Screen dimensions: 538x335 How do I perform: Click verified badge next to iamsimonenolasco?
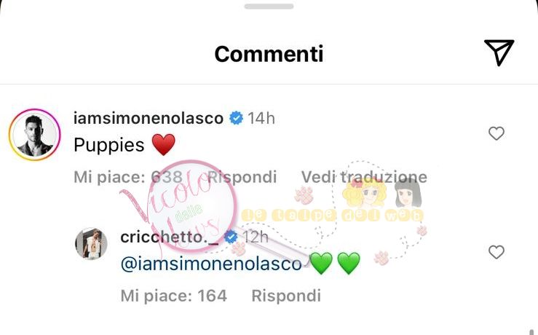coord(236,119)
